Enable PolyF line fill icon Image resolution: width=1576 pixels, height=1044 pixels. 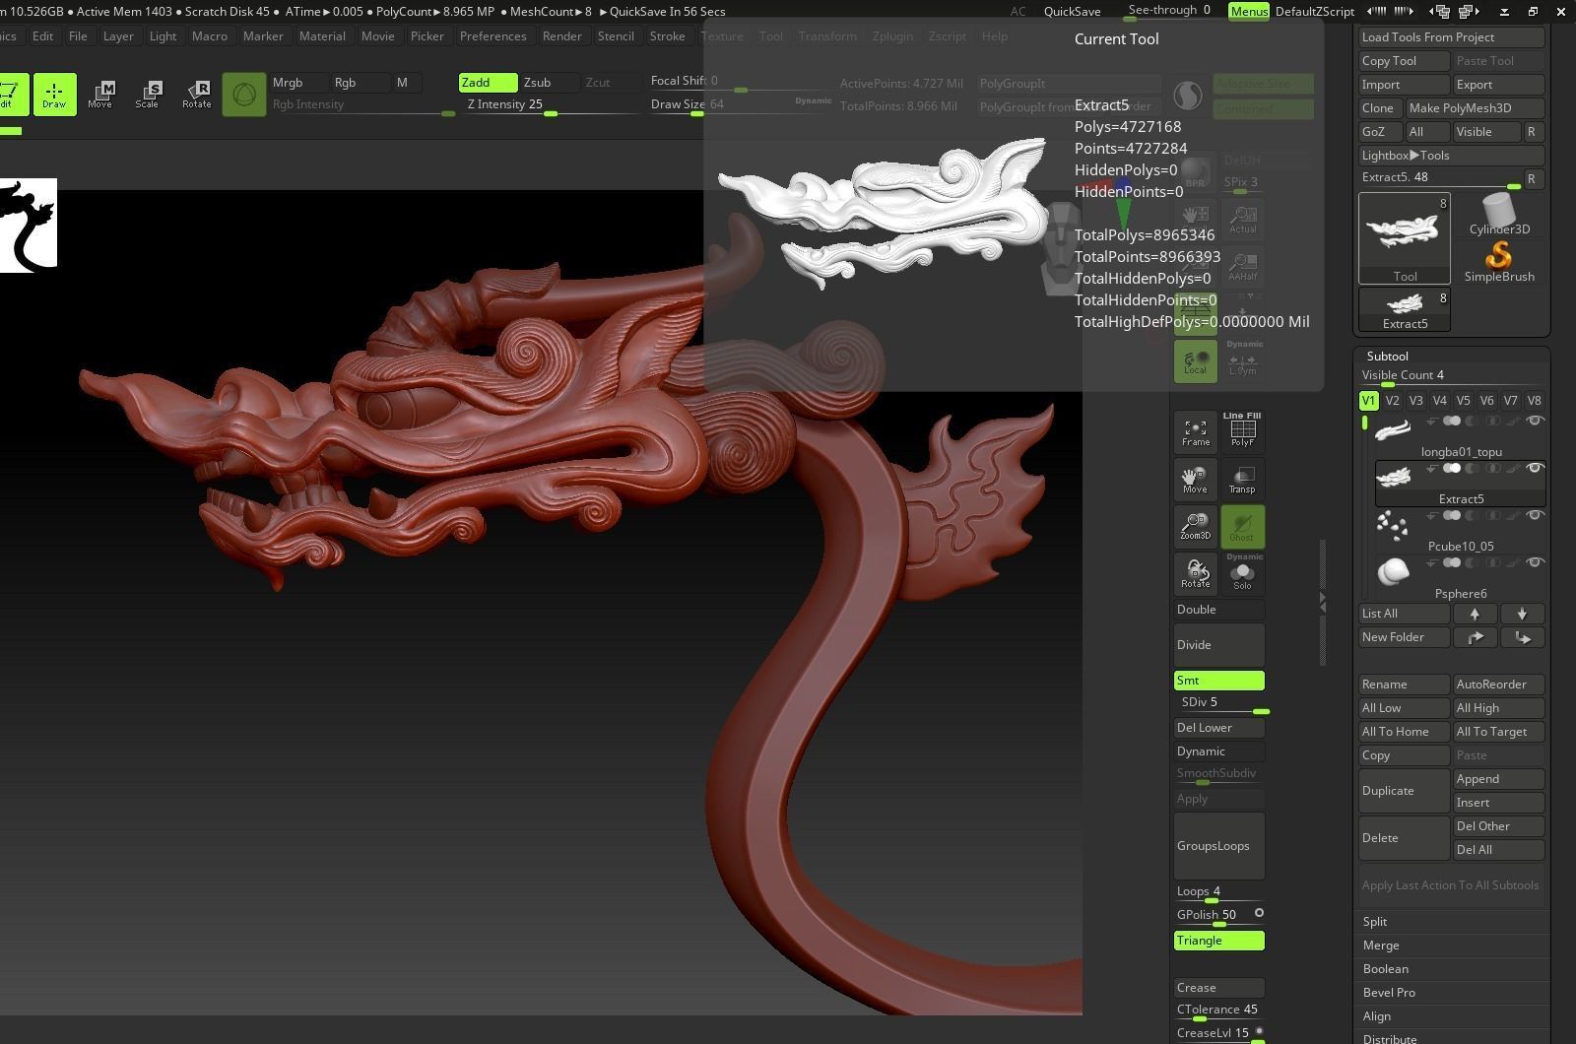pos(1242,431)
